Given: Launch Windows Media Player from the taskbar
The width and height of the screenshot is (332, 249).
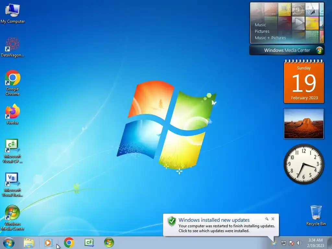Looking at the screenshot, I should (x=48, y=243).
